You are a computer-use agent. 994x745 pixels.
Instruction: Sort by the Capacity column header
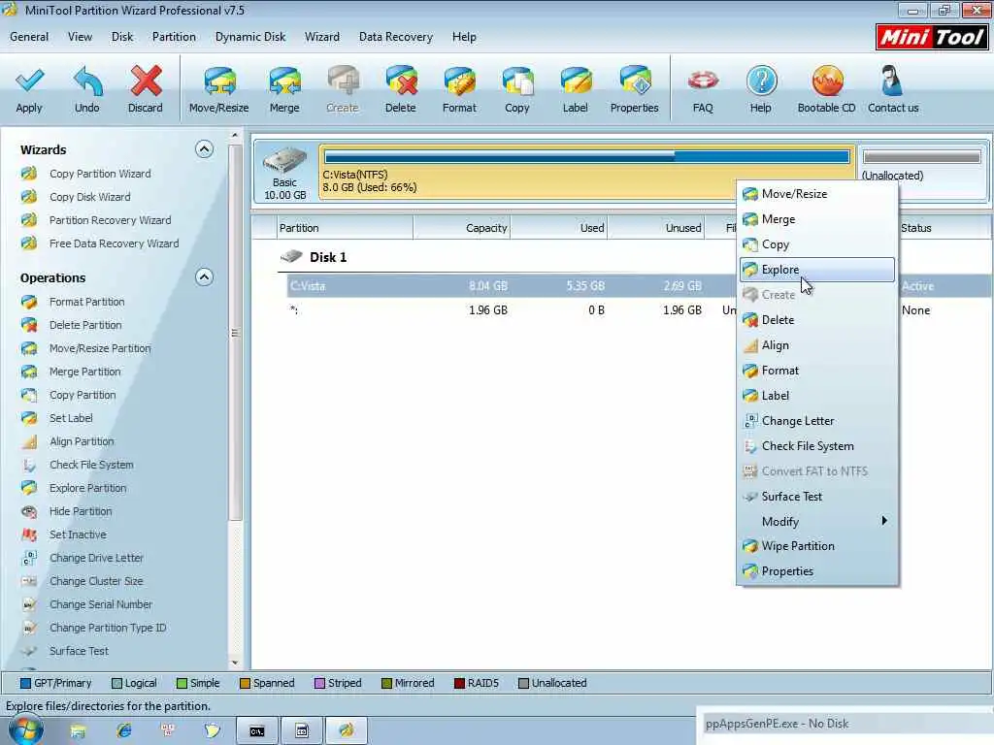coord(461,228)
